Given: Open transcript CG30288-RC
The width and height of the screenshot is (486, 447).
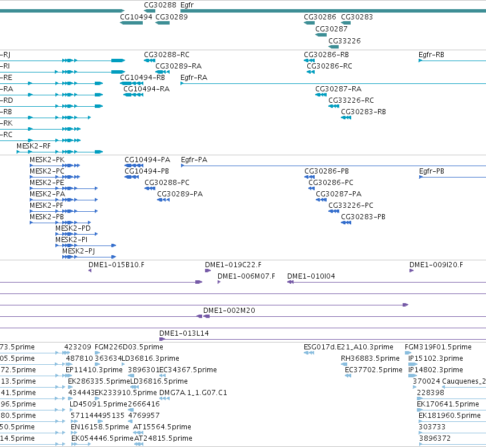Looking at the screenshot, I should (x=166, y=55).
